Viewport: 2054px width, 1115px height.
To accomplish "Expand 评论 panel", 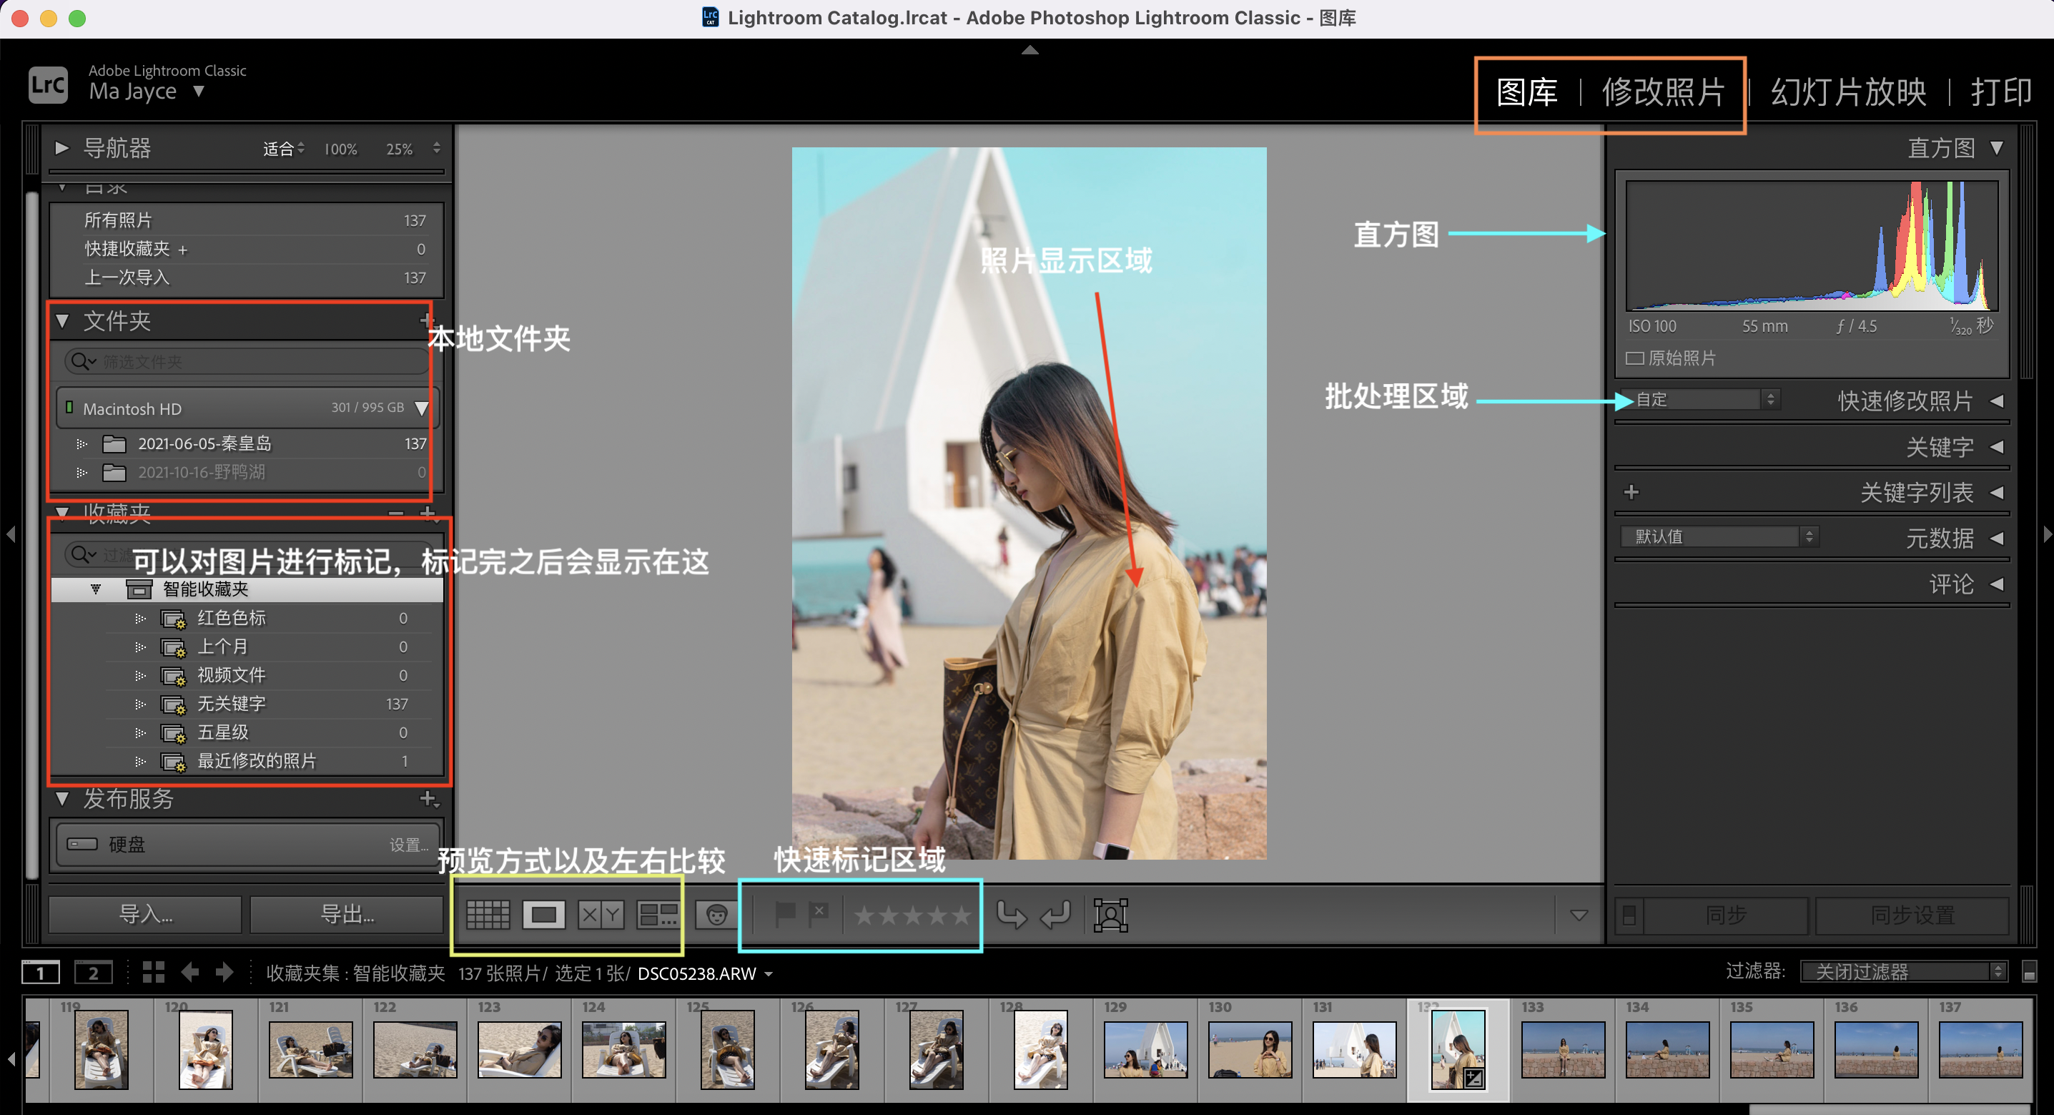I will 1998,584.
